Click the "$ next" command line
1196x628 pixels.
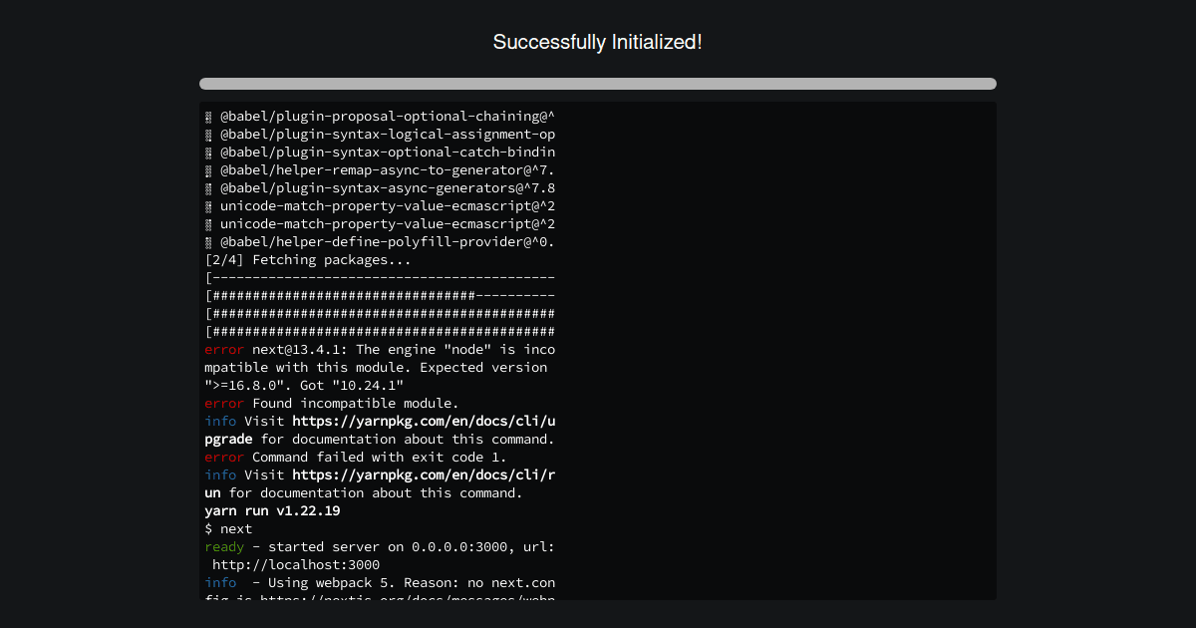pos(228,528)
